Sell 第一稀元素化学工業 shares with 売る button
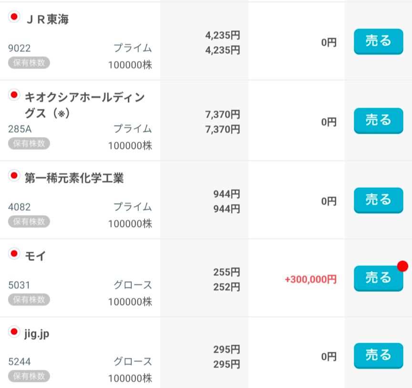 point(378,200)
